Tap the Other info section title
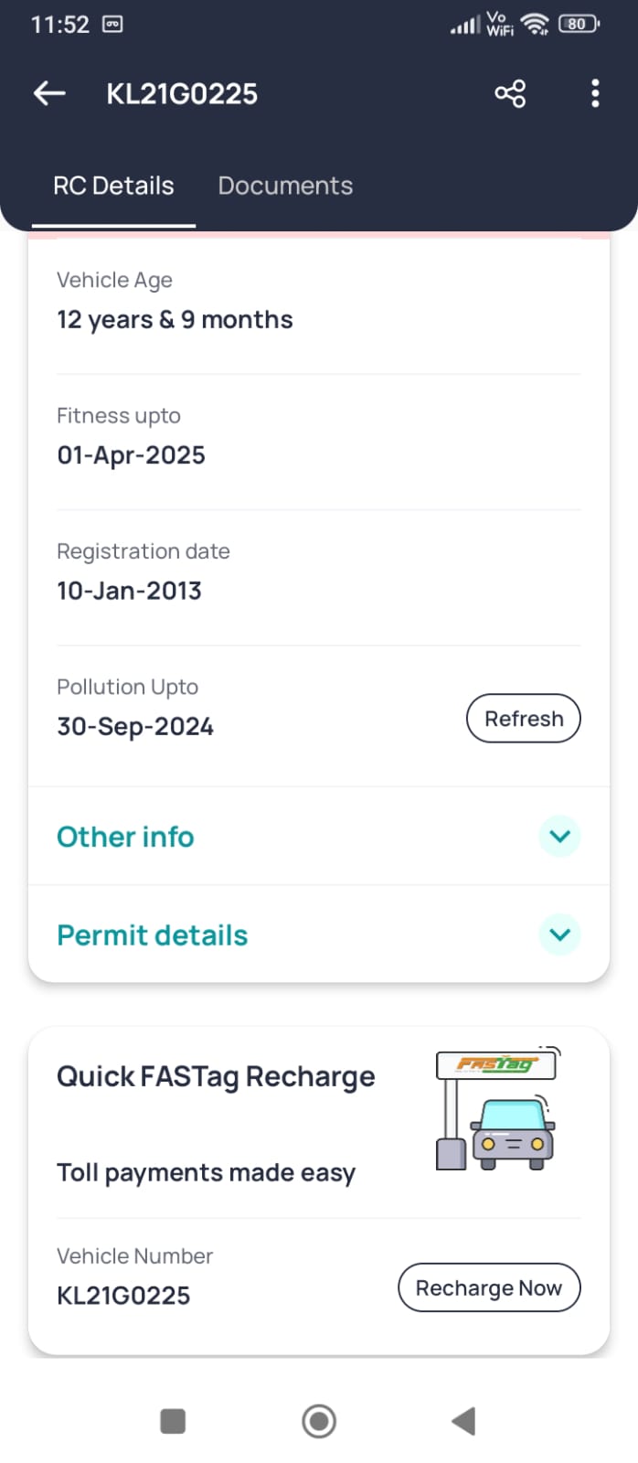The height and width of the screenshot is (1463, 638). (125, 837)
